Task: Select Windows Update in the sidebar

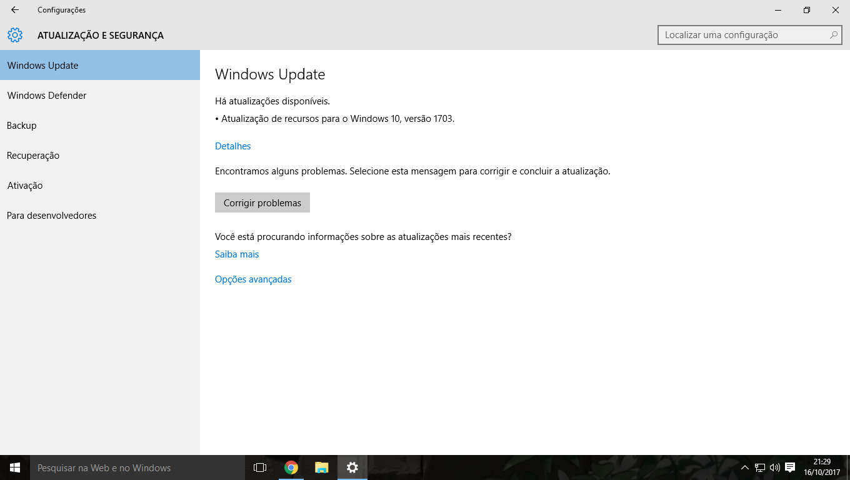Action: click(x=100, y=65)
